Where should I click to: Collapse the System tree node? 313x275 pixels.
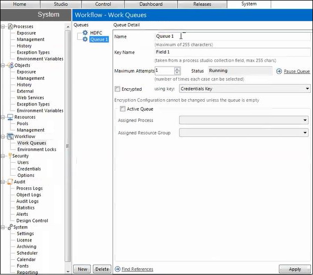pos(3,227)
